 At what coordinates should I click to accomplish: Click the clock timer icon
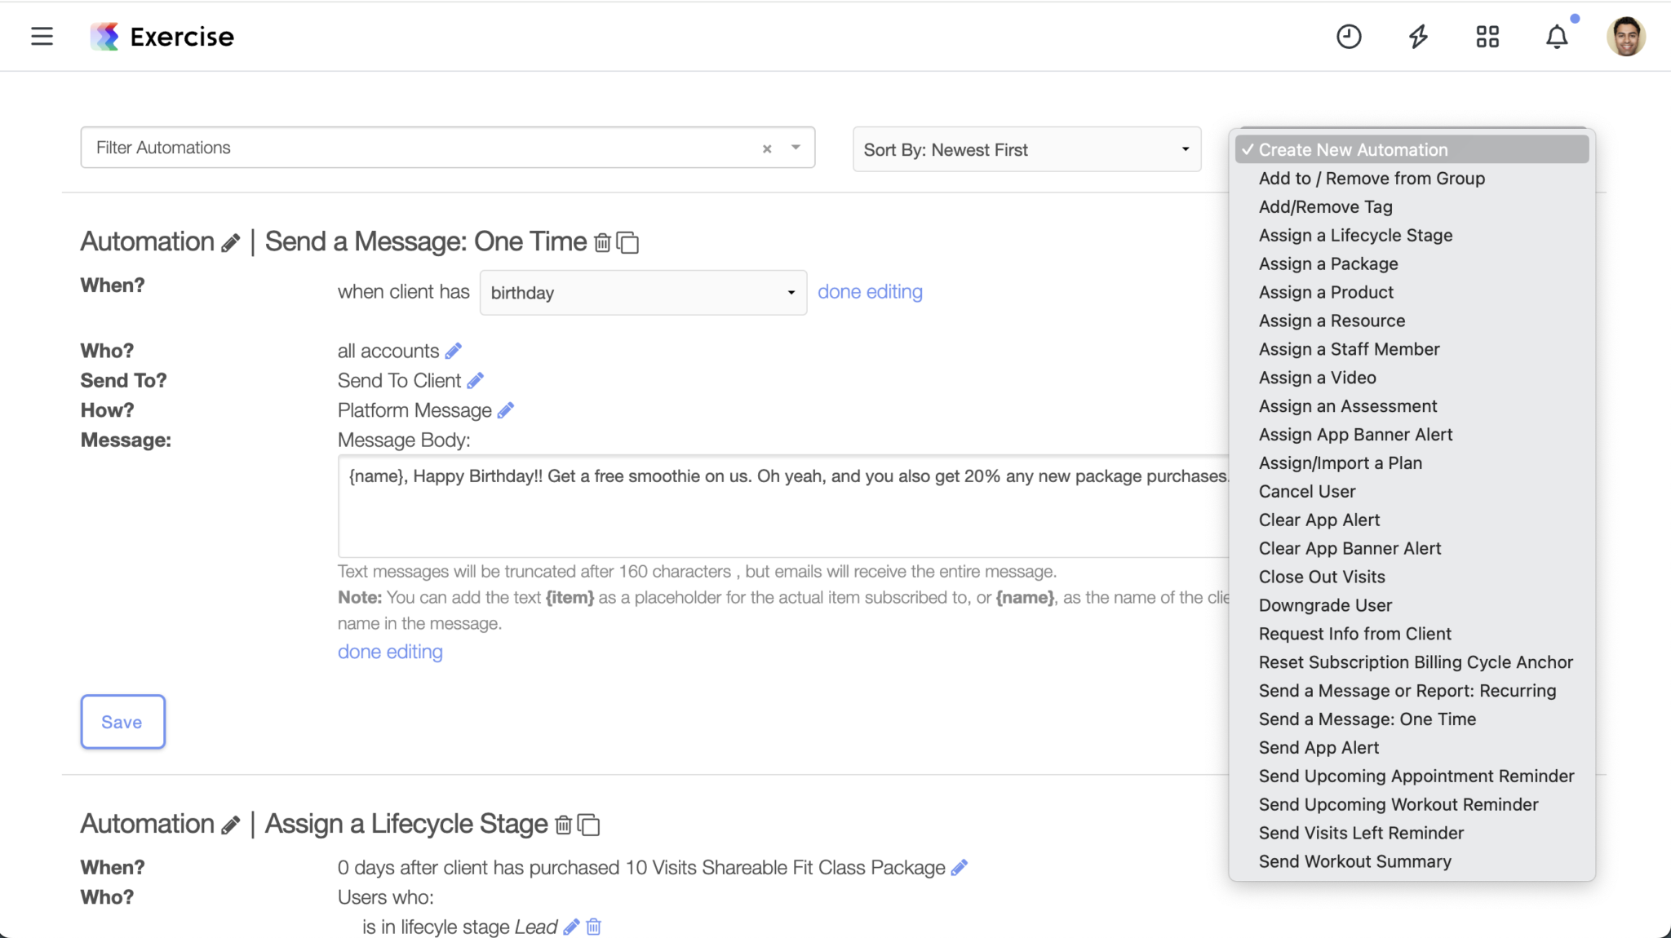tap(1349, 37)
